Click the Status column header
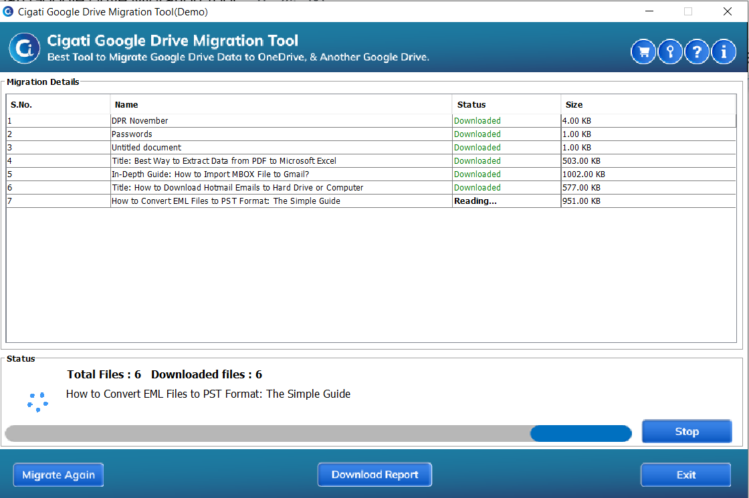 tap(507, 104)
